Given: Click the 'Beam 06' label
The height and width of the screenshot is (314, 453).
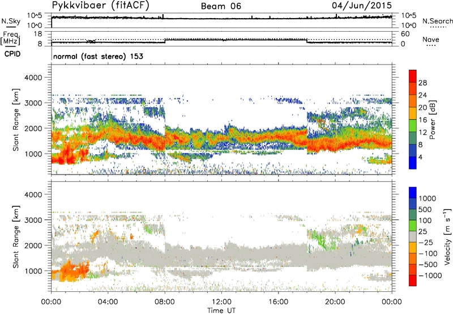Looking at the screenshot, I should tap(221, 6).
